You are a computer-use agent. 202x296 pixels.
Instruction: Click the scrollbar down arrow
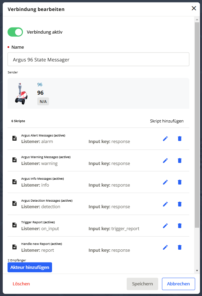click(197, 271)
